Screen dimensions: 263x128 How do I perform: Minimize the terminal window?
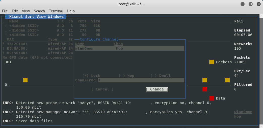pos(243,4)
